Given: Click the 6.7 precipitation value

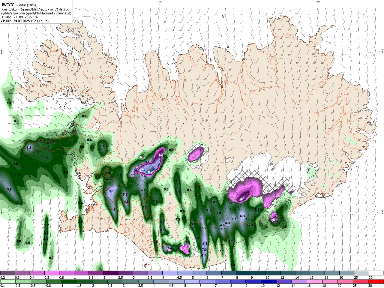Looking at the screenshot, I should tap(112, 191).
